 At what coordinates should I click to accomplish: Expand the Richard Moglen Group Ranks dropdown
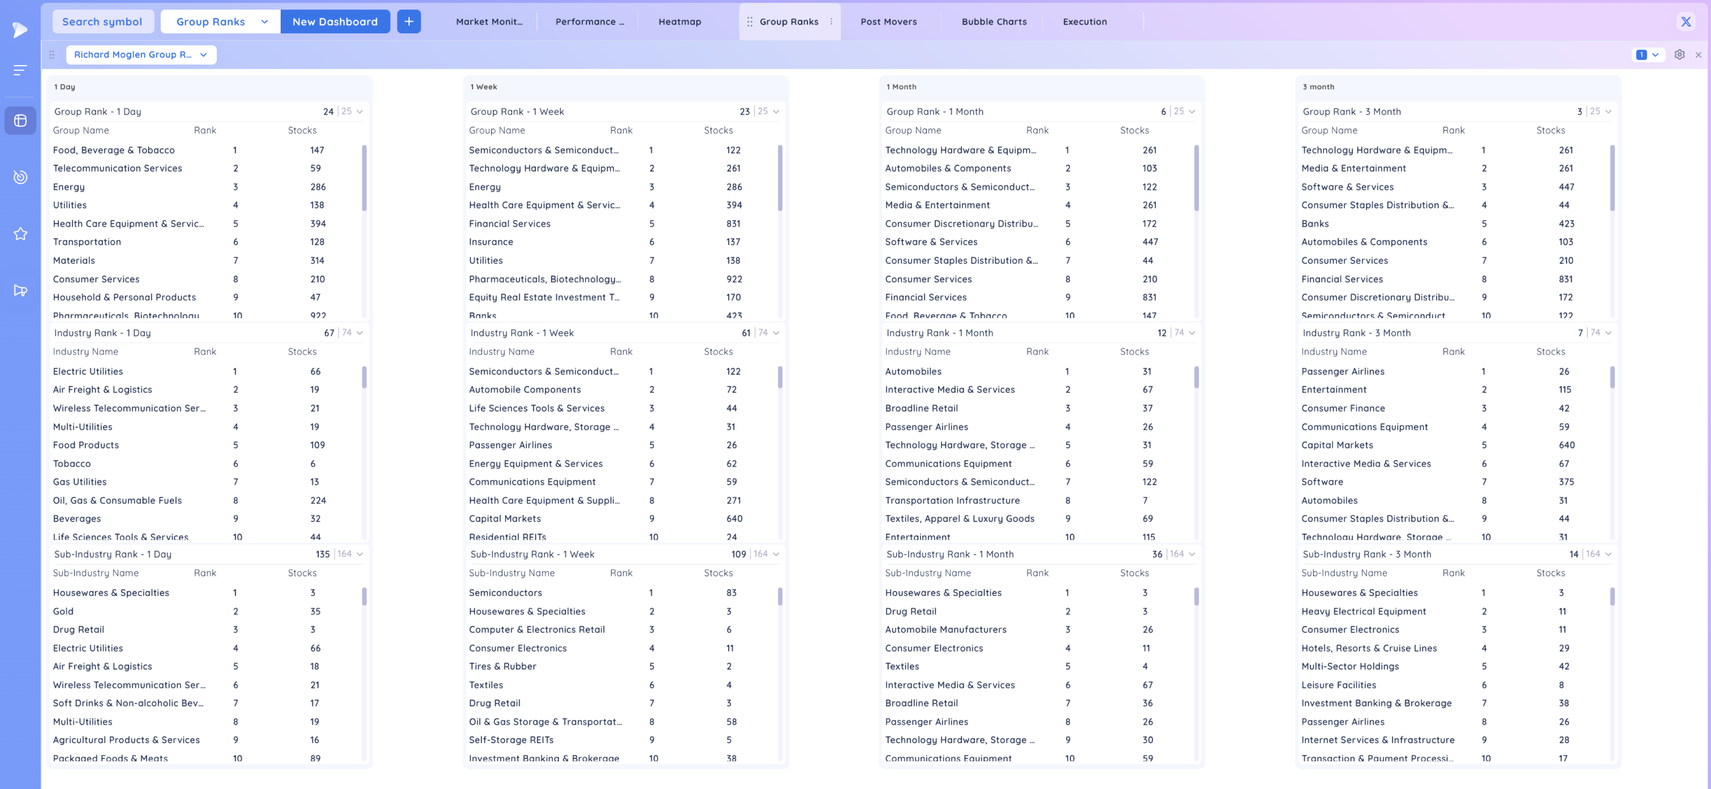pyautogui.click(x=141, y=54)
